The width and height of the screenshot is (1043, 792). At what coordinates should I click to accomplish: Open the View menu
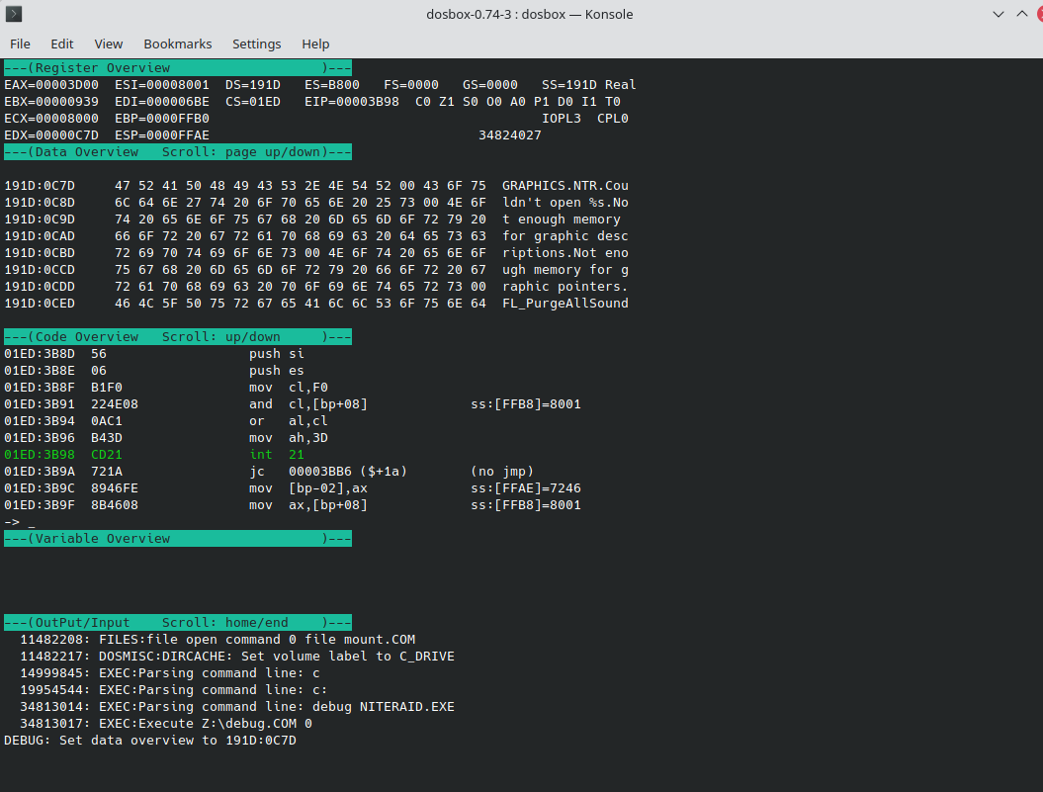coord(108,44)
